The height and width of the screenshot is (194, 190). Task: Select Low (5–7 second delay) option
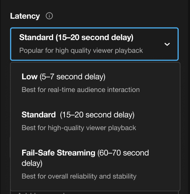pos(95,83)
